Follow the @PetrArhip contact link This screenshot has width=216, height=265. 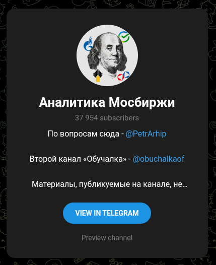tap(146, 134)
